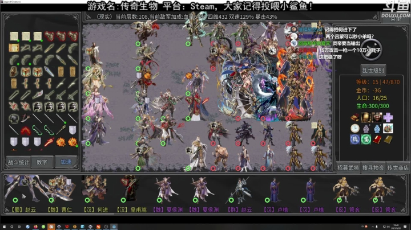Image resolution: width=411 pixels, height=230 pixels.
Task: Click chat message 这把稳了呀
Action: (331, 57)
